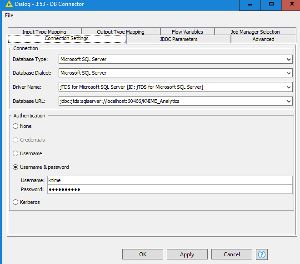300x264 pixels.
Task: Switch to Output Type Mapping tab
Action: [x=121, y=31]
